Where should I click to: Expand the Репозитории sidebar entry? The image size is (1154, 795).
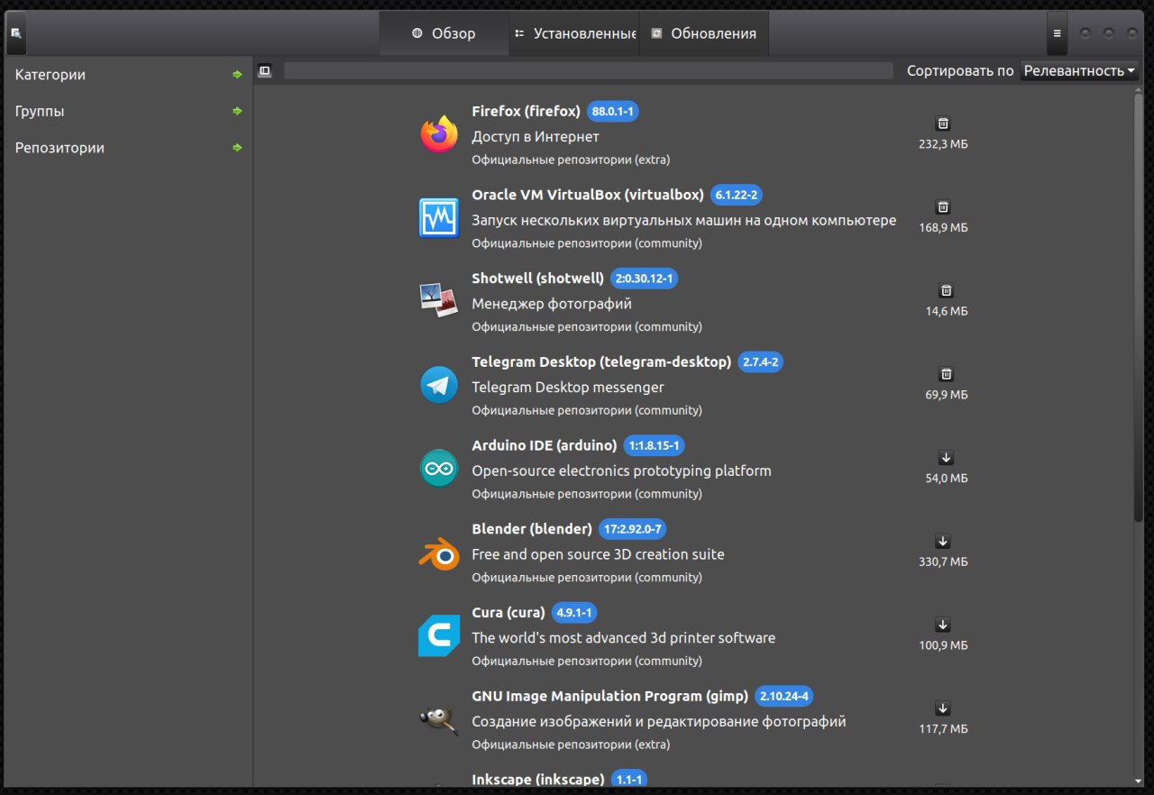(128, 148)
